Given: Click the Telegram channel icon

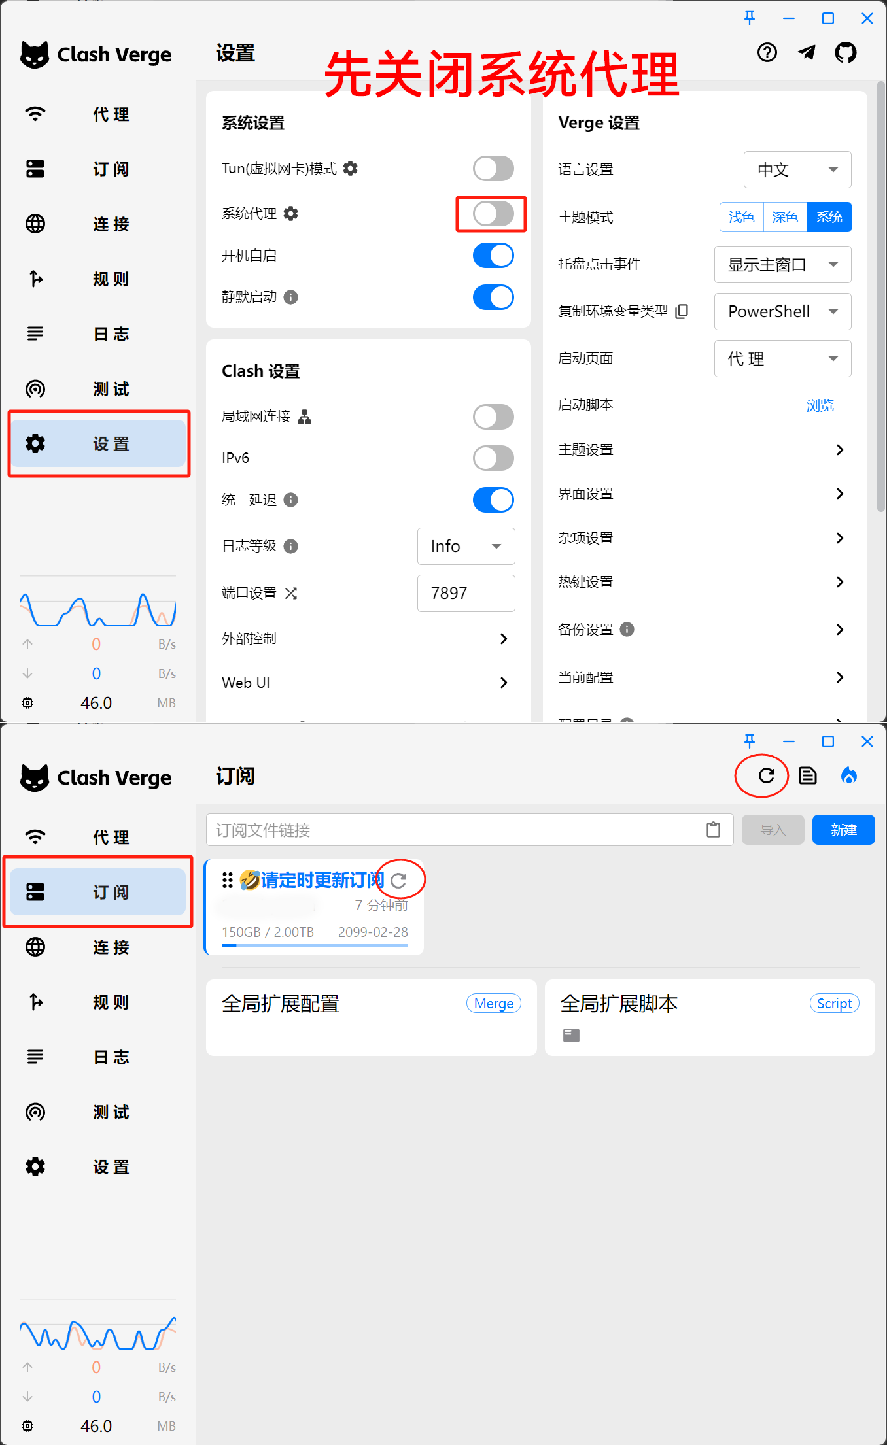Looking at the screenshot, I should [x=807, y=53].
